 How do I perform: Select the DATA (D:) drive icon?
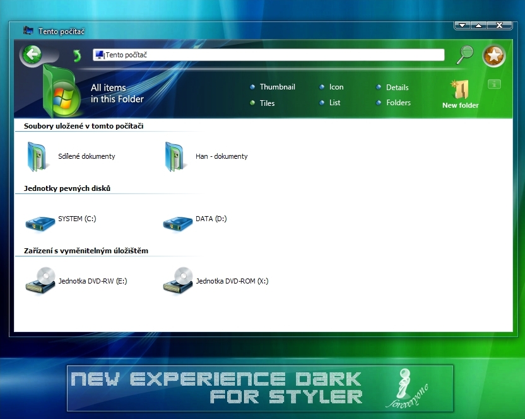(x=178, y=224)
